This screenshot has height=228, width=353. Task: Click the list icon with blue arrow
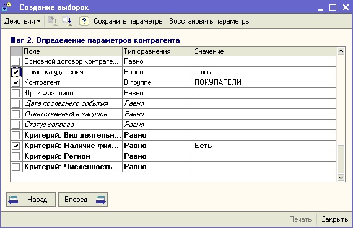pyautogui.click(x=67, y=21)
